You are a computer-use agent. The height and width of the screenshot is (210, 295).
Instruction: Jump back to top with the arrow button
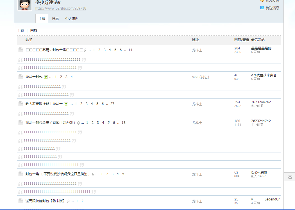coord(290,177)
